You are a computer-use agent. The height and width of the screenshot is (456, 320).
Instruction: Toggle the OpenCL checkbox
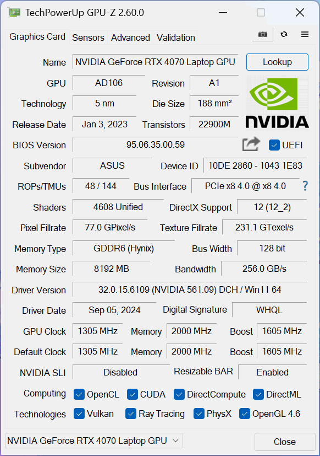(x=79, y=394)
